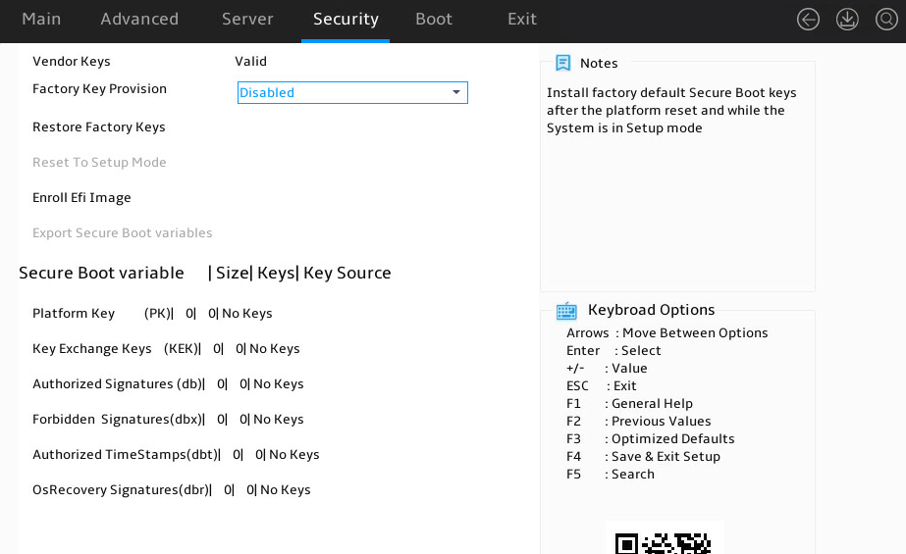This screenshot has width=906, height=554.
Task: Open Authorized Signatures (db) entry
Action: pyautogui.click(x=168, y=383)
